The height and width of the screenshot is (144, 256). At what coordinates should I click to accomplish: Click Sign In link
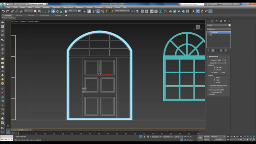(x=220, y=4)
